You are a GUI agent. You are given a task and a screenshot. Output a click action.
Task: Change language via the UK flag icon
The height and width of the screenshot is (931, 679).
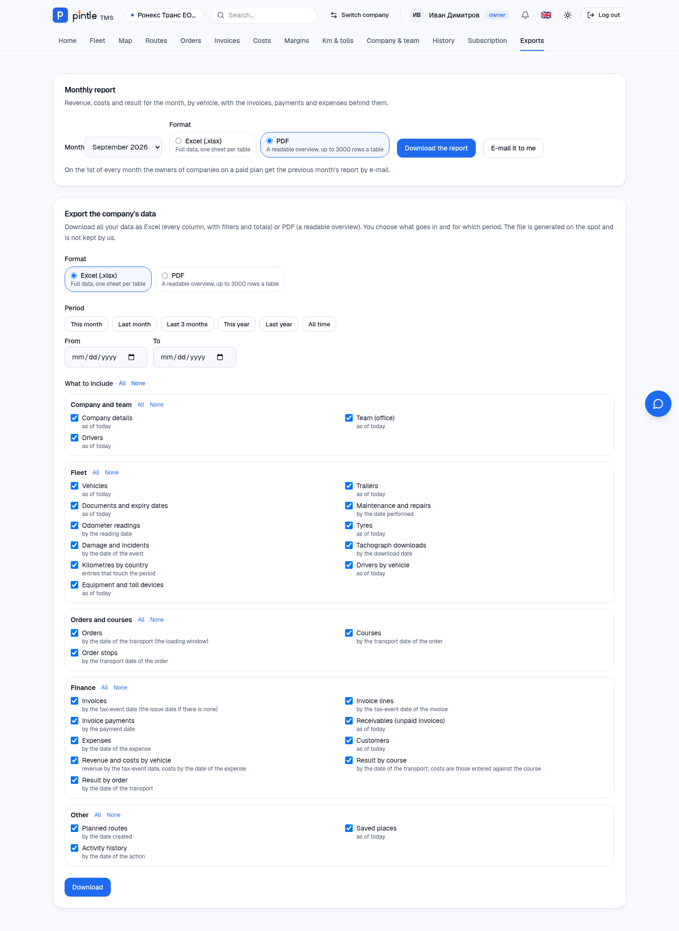[546, 15]
